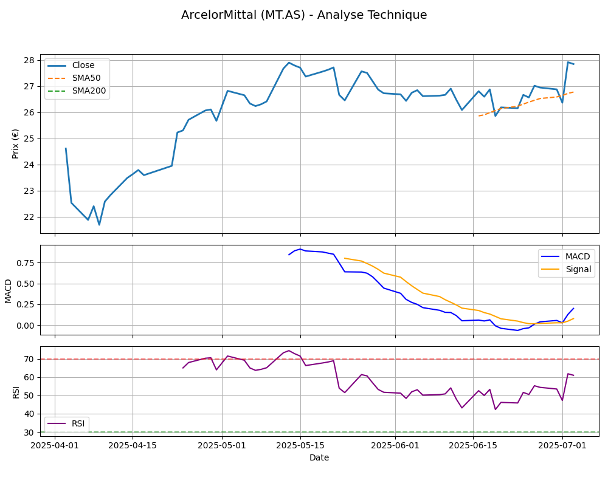Click the 28 price tick label
This screenshot has height=486, width=608.
(x=29, y=61)
